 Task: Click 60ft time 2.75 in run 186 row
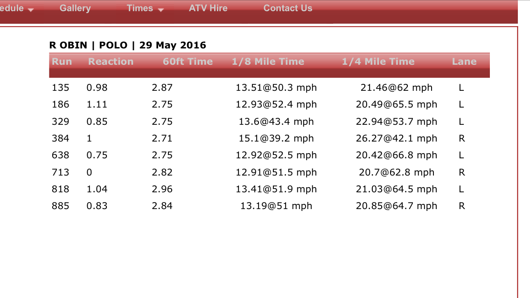pos(162,105)
